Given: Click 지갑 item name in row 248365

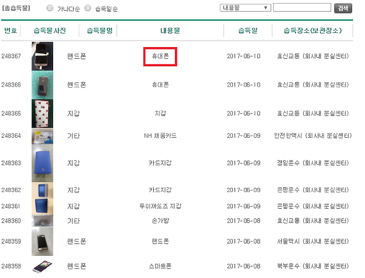Looking at the screenshot, I should (x=74, y=113).
